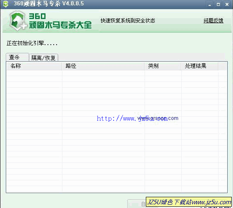Image resolution: width=233 pixels, height=208 pixels.
Task: Sort list by 路径 column header
Action: [103, 66]
